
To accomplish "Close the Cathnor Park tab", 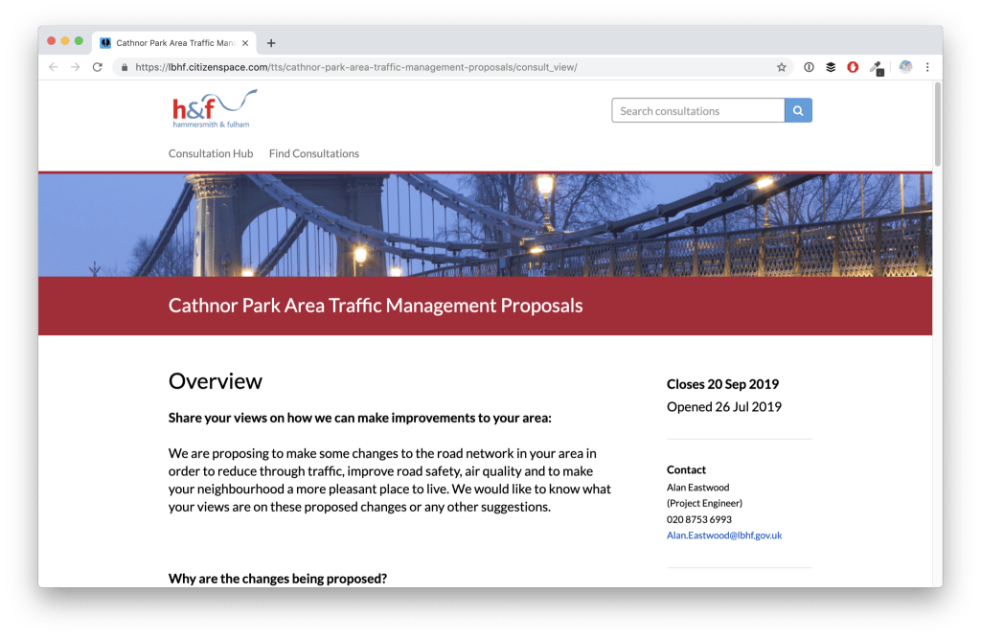I will click(245, 43).
